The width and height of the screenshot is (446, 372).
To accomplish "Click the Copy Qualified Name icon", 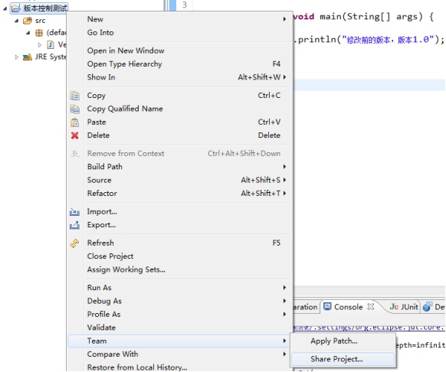I will pyautogui.click(x=75, y=109).
